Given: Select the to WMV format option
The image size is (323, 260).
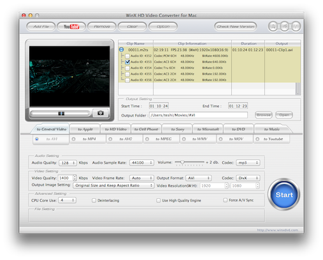Looking at the screenshot, I should (184, 139).
